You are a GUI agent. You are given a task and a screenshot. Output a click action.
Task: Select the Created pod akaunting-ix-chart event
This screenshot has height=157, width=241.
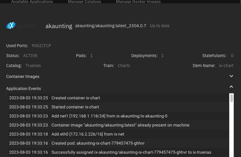click(x=98, y=143)
